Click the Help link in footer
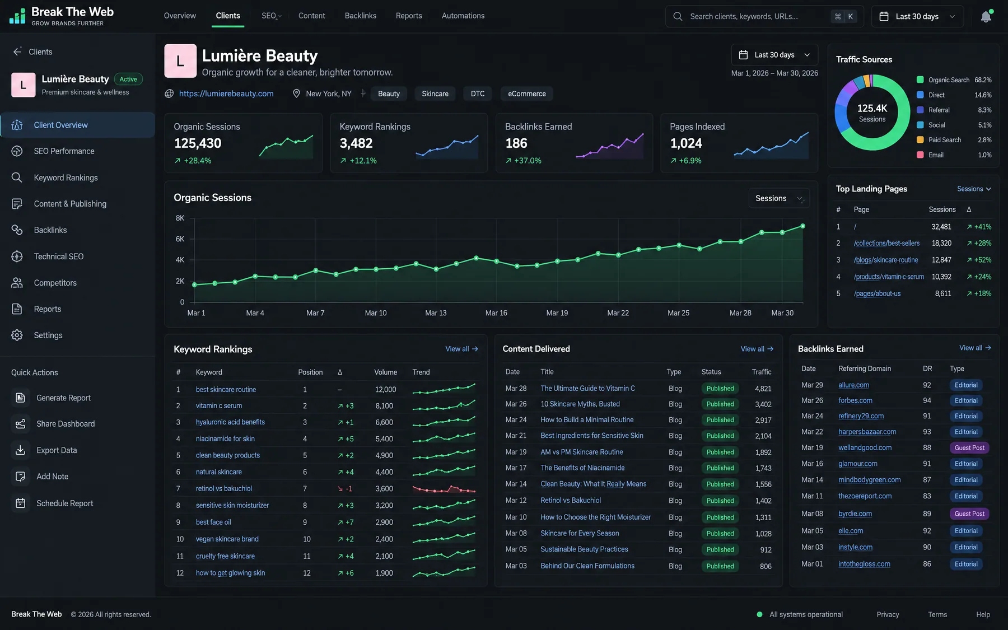The image size is (1008, 630). click(983, 614)
